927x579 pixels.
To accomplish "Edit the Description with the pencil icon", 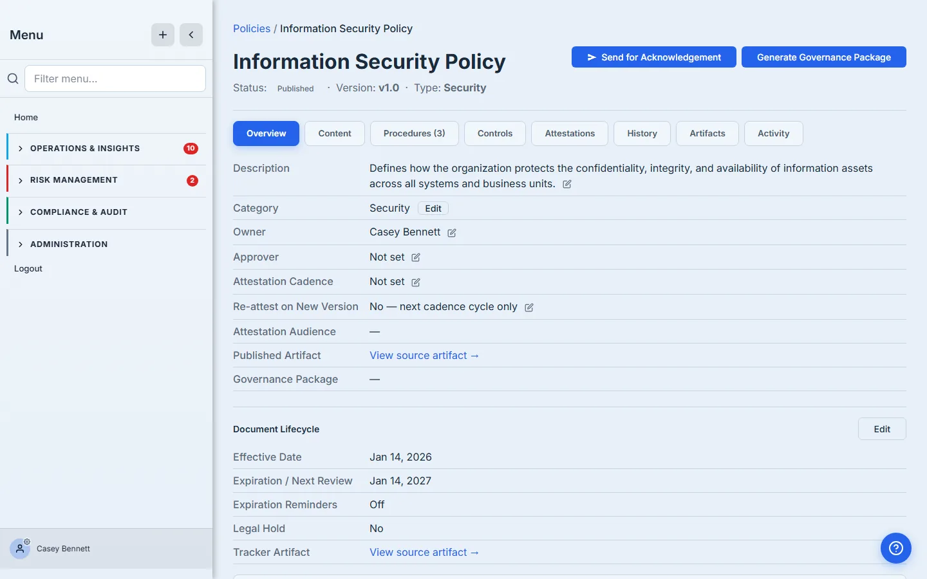I will [x=567, y=184].
